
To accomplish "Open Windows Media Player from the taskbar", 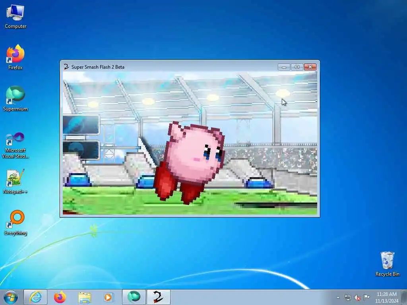I will [x=109, y=297].
